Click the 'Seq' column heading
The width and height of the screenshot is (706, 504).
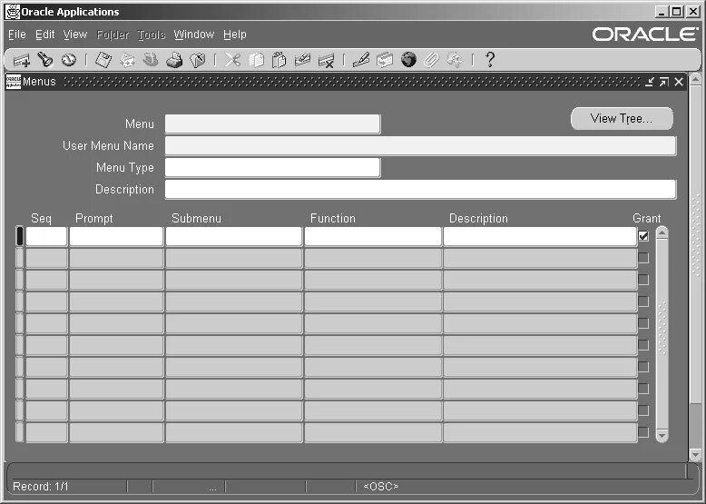coord(41,219)
